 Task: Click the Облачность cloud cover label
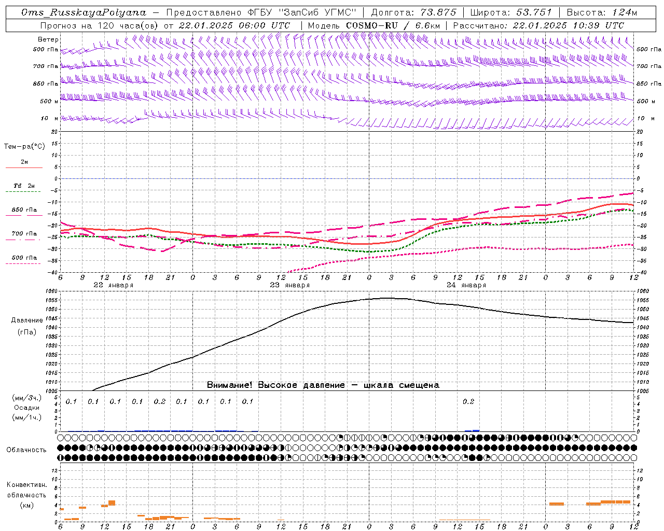click(x=26, y=450)
